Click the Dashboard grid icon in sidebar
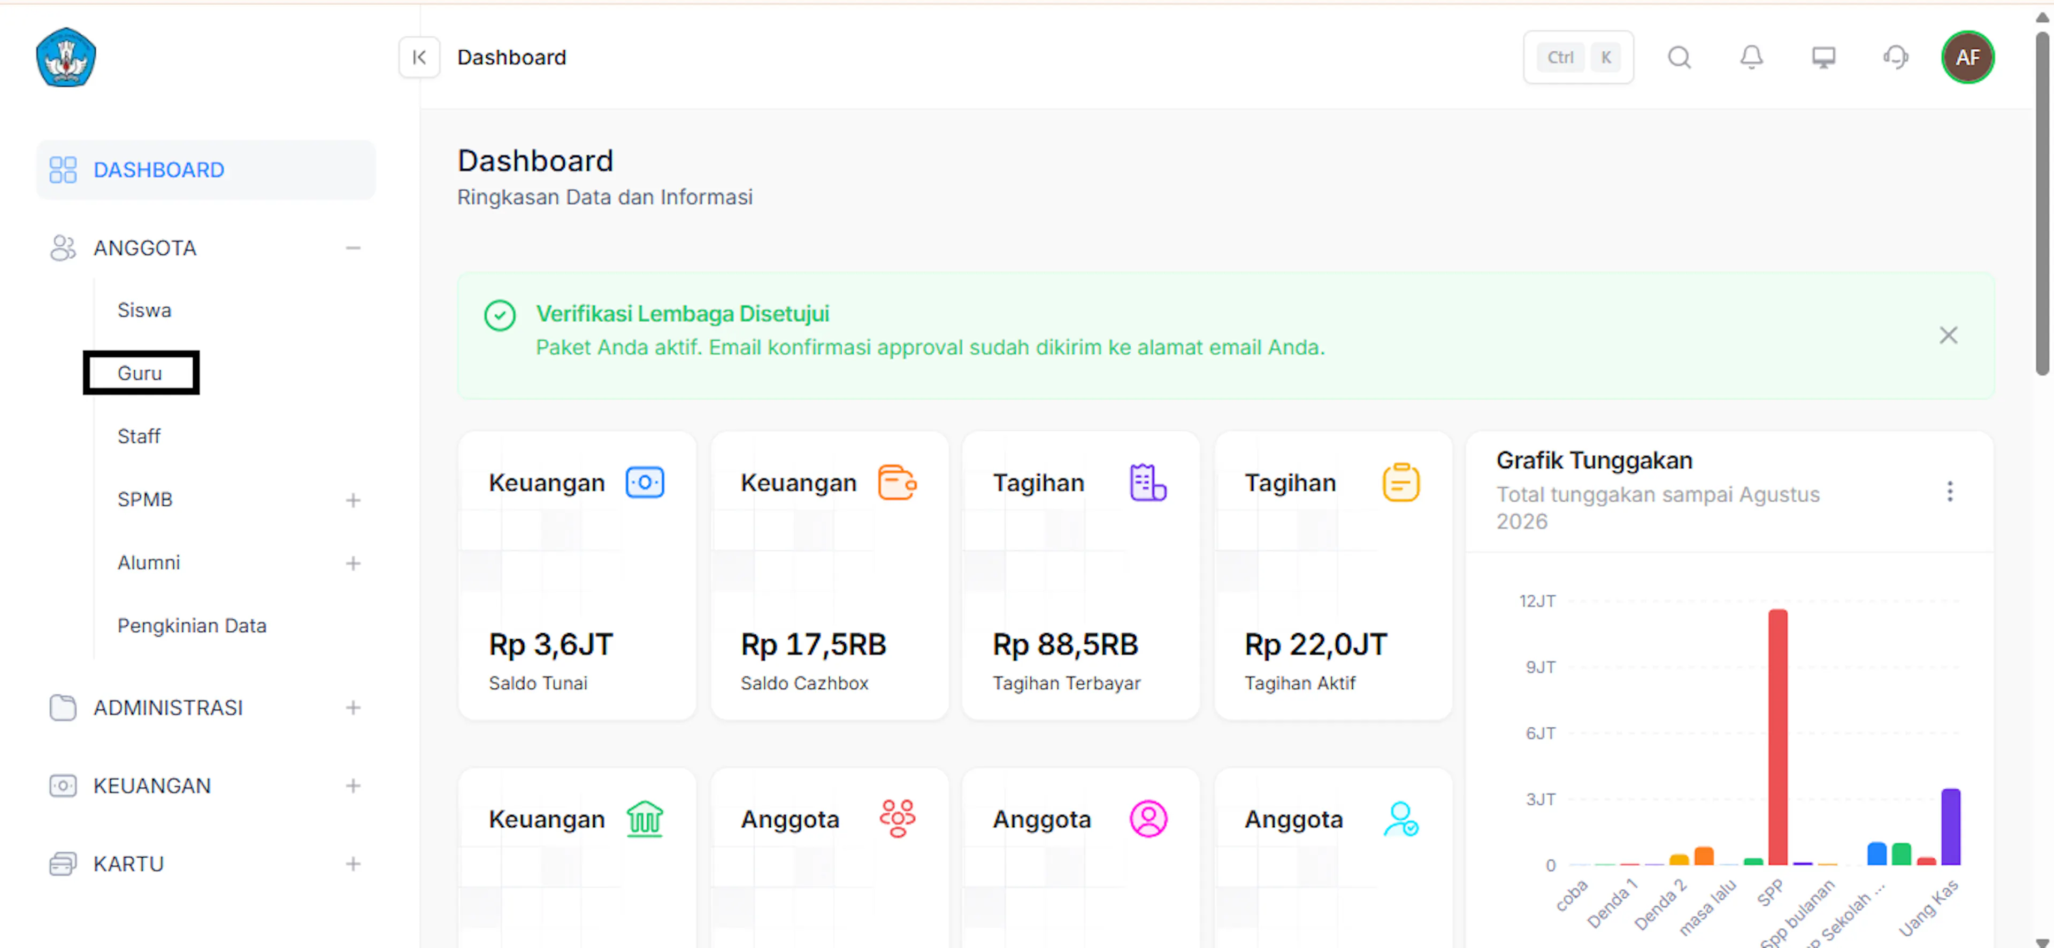 (x=63, y=170)
